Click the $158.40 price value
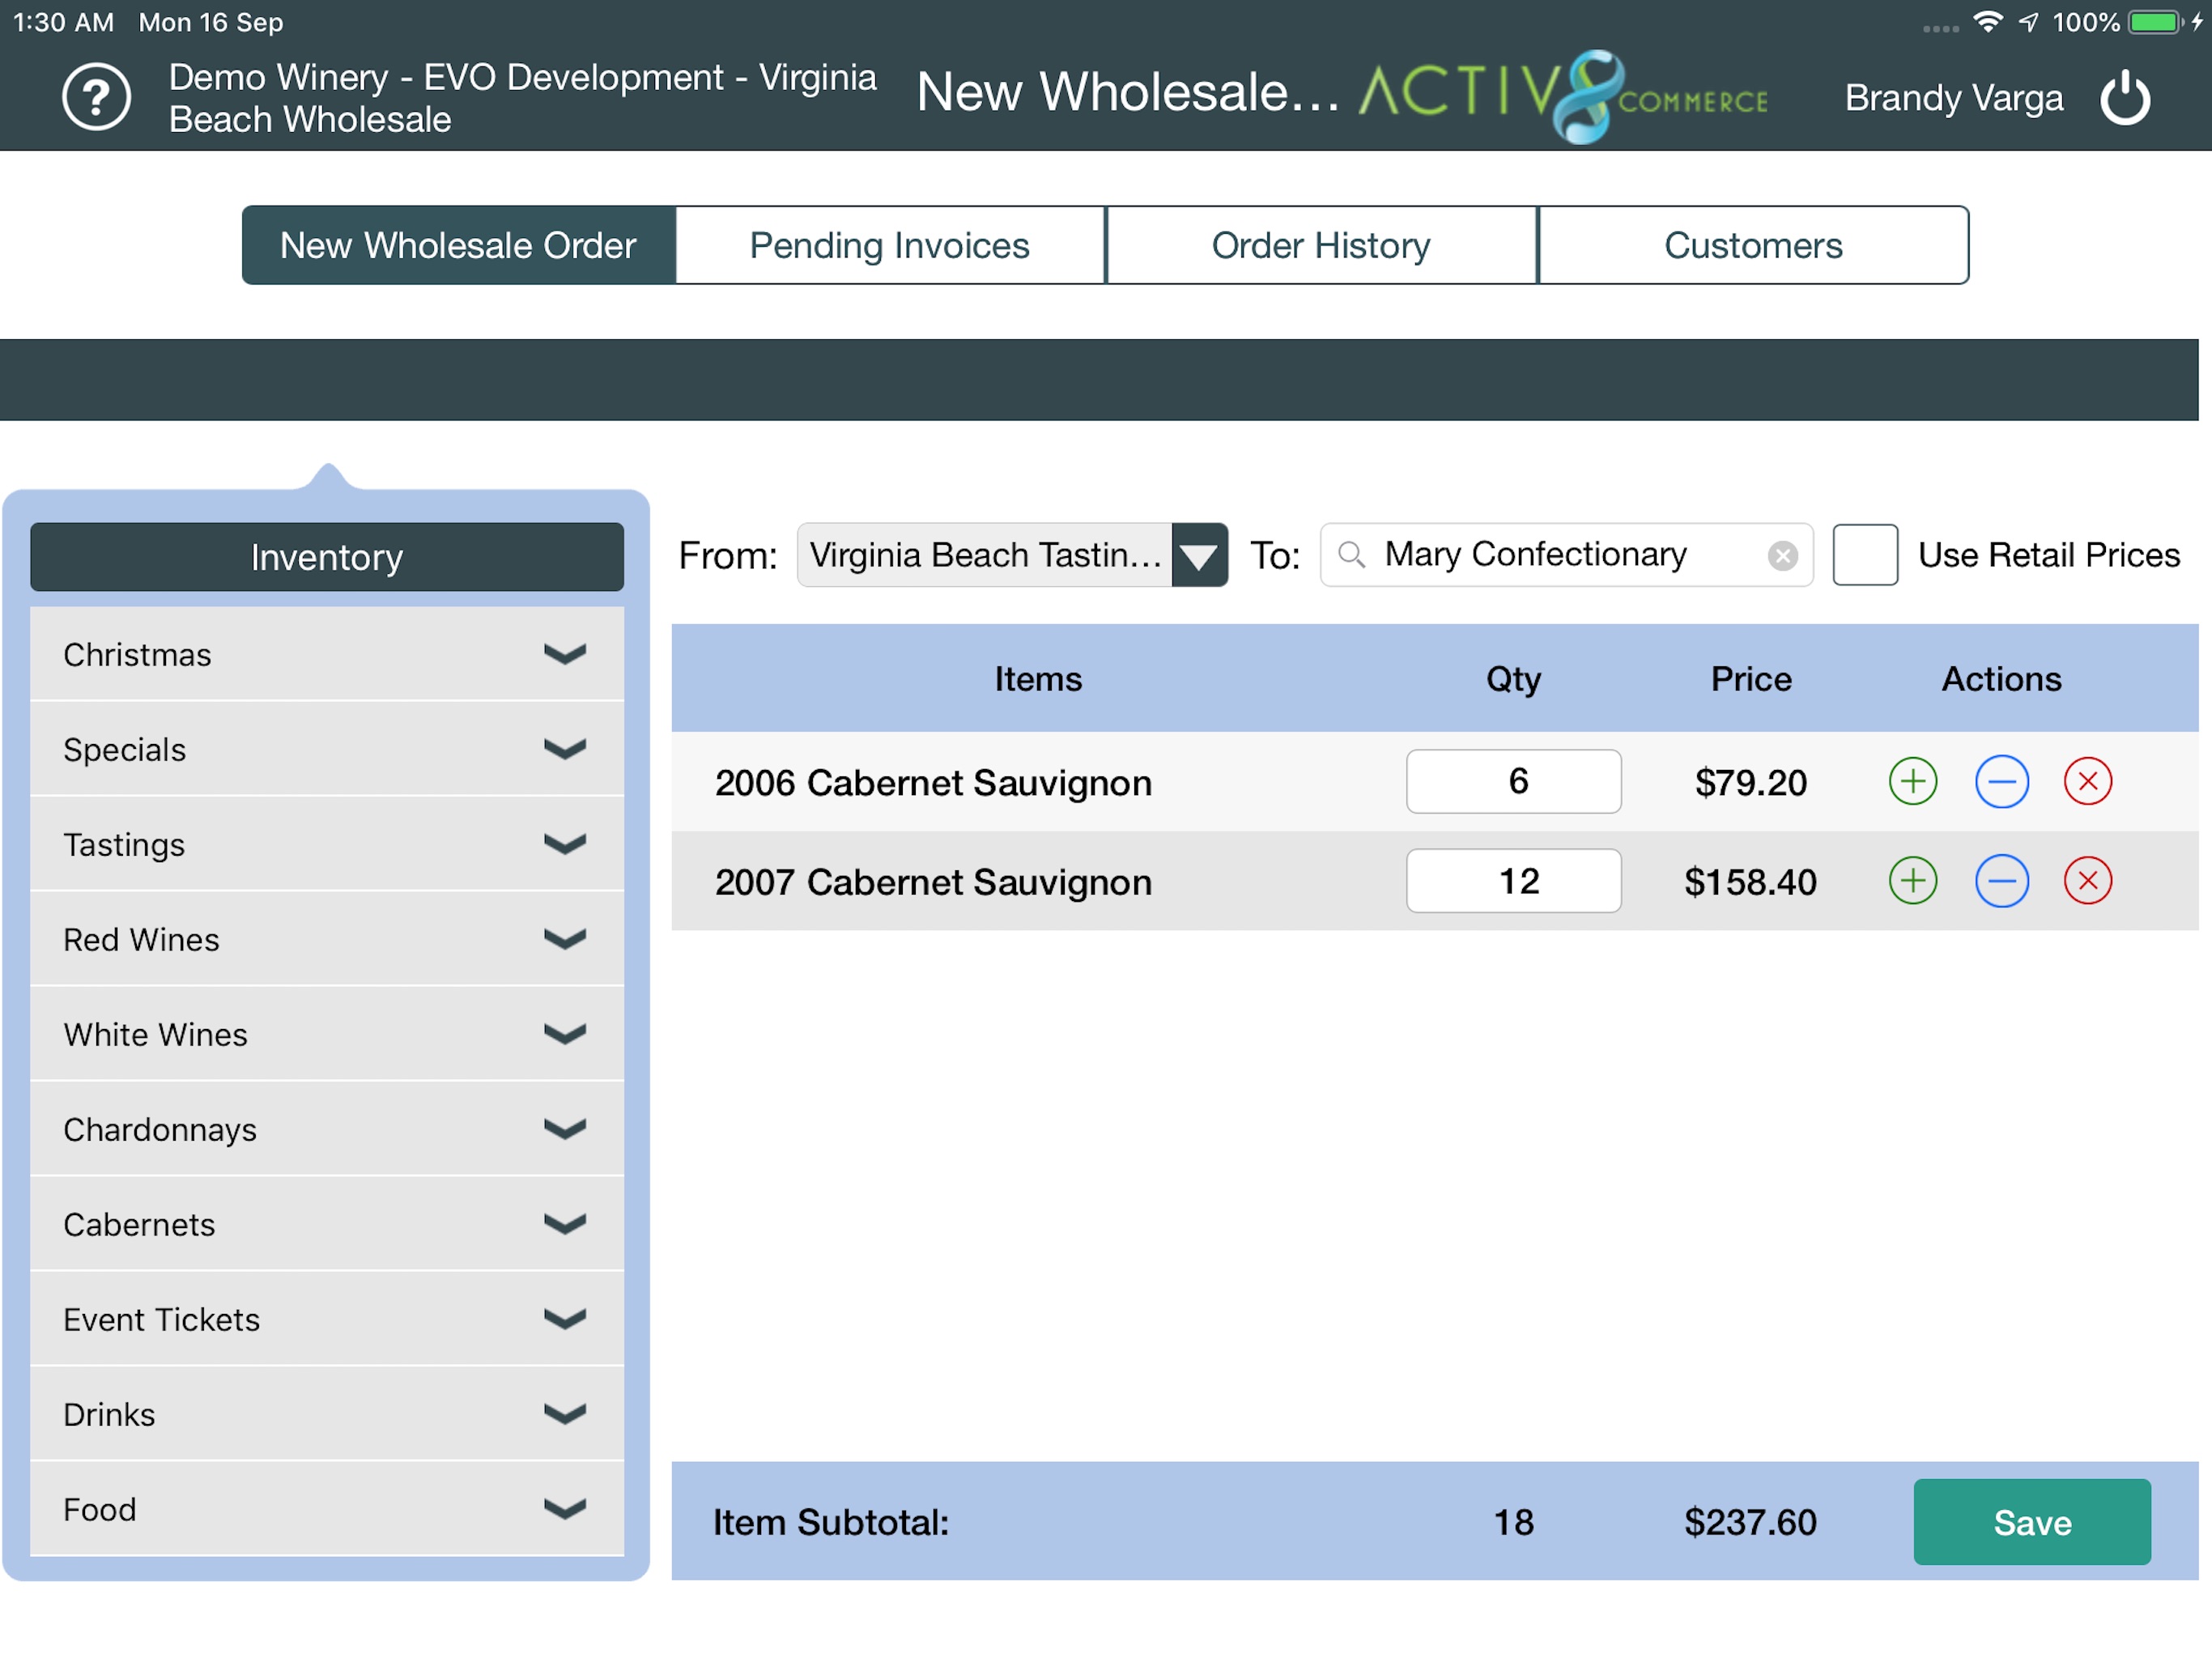 point(1750,881)
